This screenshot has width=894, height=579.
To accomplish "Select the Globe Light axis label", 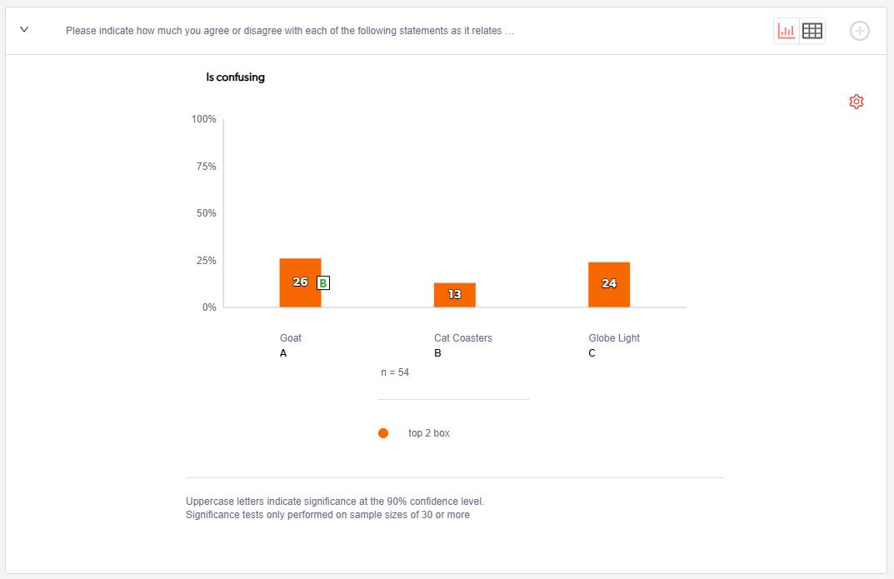I will coord(614,338).
